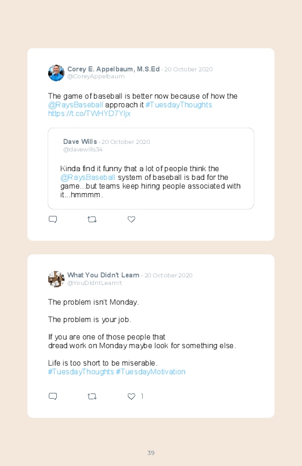Retweet Corey Appelbaum's baseball tweet

(92, 219)
